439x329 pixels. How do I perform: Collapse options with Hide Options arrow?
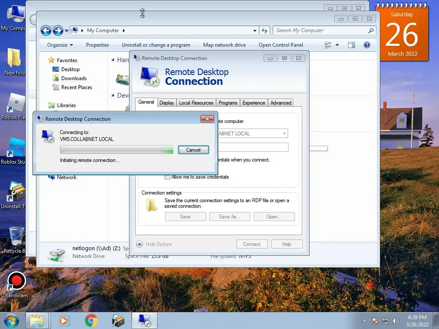pyautogui.click(x=139, y=244)
